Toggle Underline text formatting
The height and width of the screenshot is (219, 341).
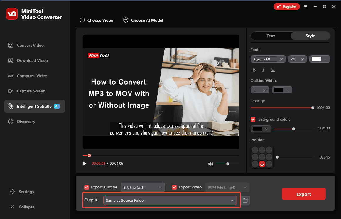pos(273,70)
